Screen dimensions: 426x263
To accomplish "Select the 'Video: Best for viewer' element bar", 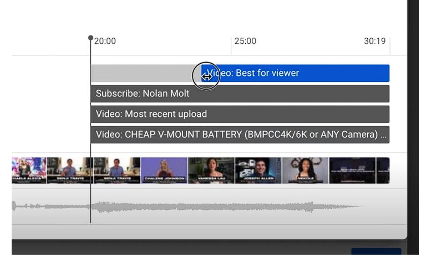I will pyautogui.click(x=295, y=73).
